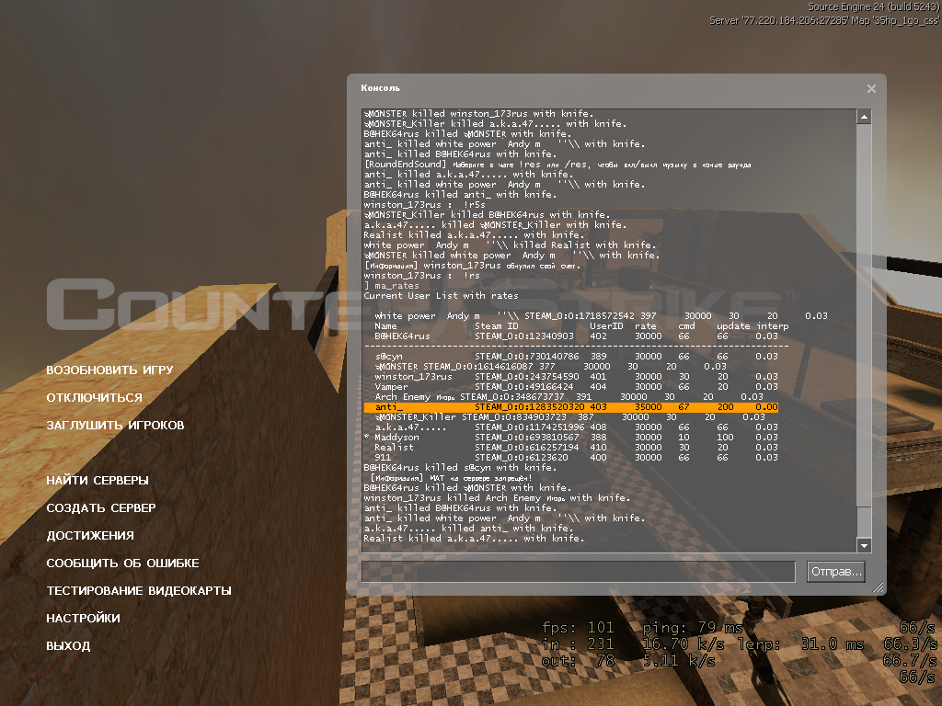
Task: Click Steam ID STEAM_0:0:616257194
Action: click(527, 448)
